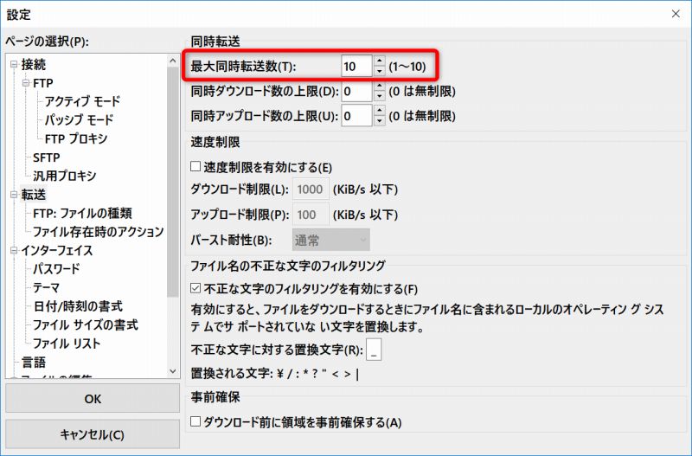
Task: Close the 設定 dialog window
Action: coord(674,12)
